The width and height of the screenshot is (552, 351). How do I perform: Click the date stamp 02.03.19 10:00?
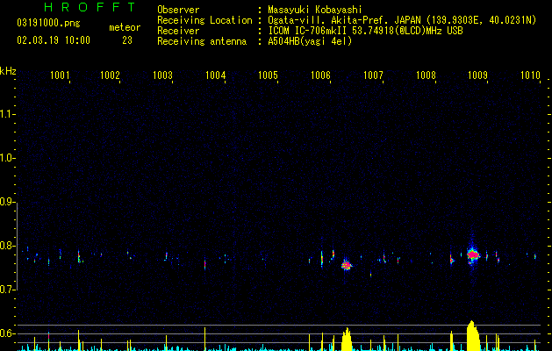pyautogui.click(x=54, y=40)
